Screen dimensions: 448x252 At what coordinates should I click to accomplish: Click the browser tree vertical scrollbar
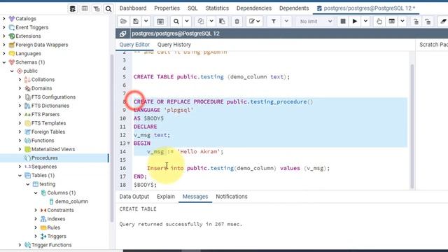coord(112,138)
